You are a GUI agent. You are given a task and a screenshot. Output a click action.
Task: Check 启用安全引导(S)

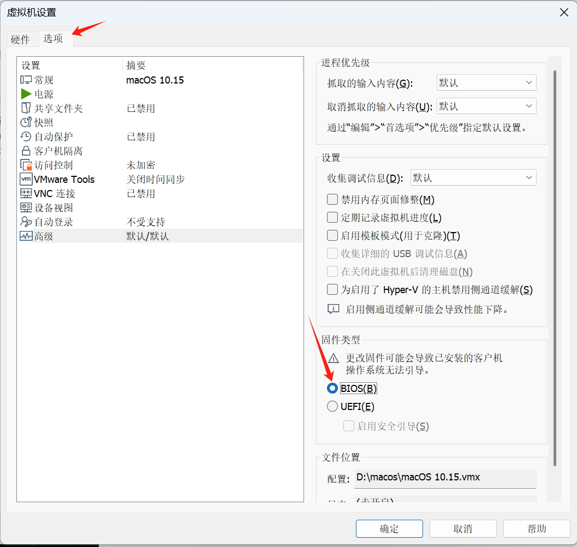point(348,426)
